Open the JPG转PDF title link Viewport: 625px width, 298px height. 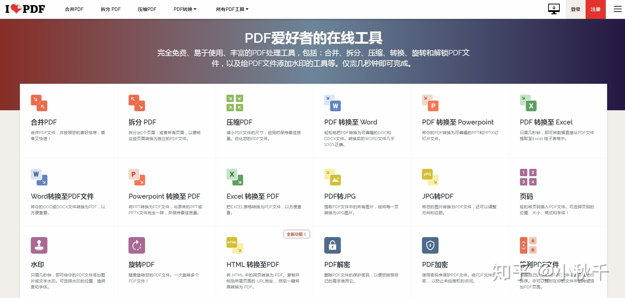[x=438, y=196]
